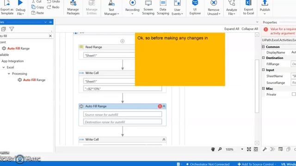Click Export to Excel
Screen dimensions: 296x166
click(x=248, y=8)
